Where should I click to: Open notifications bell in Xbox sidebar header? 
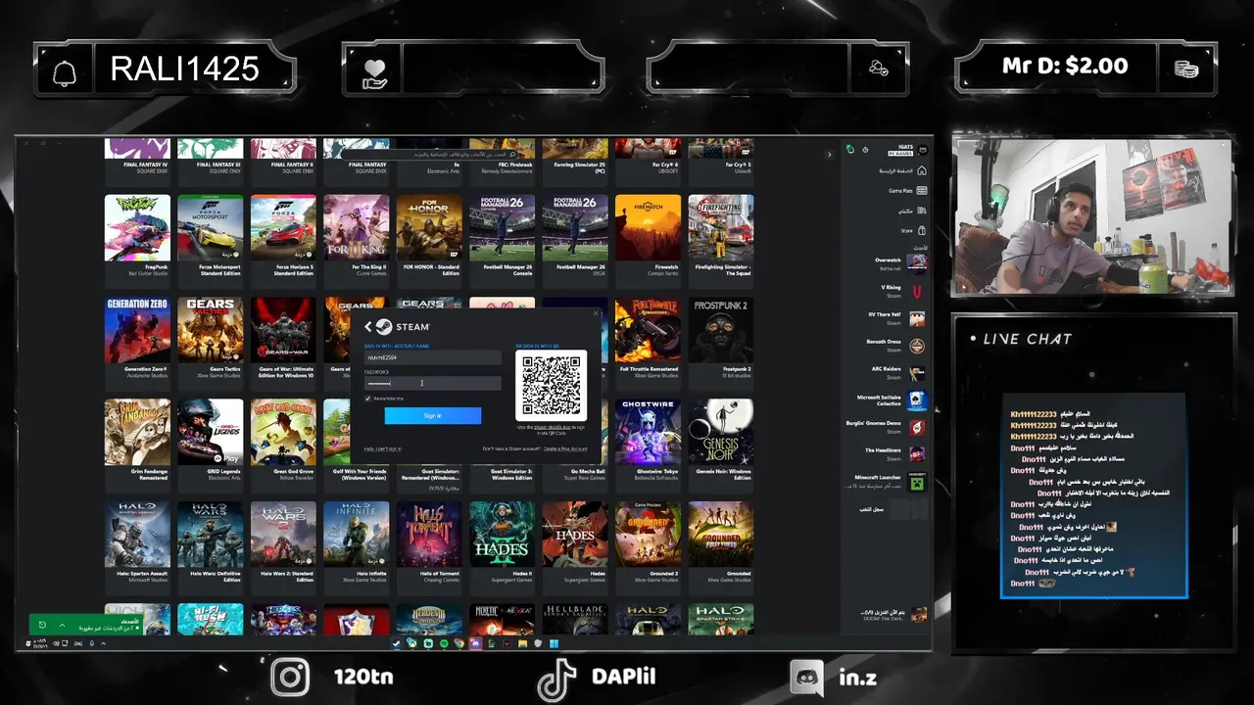pos(850,150)
